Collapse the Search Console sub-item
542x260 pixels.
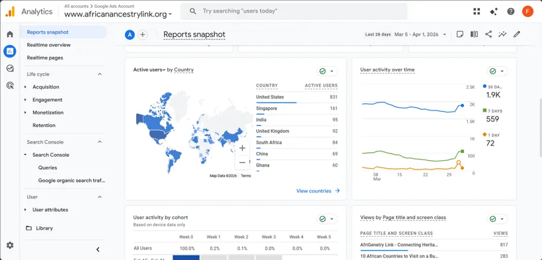25,155
